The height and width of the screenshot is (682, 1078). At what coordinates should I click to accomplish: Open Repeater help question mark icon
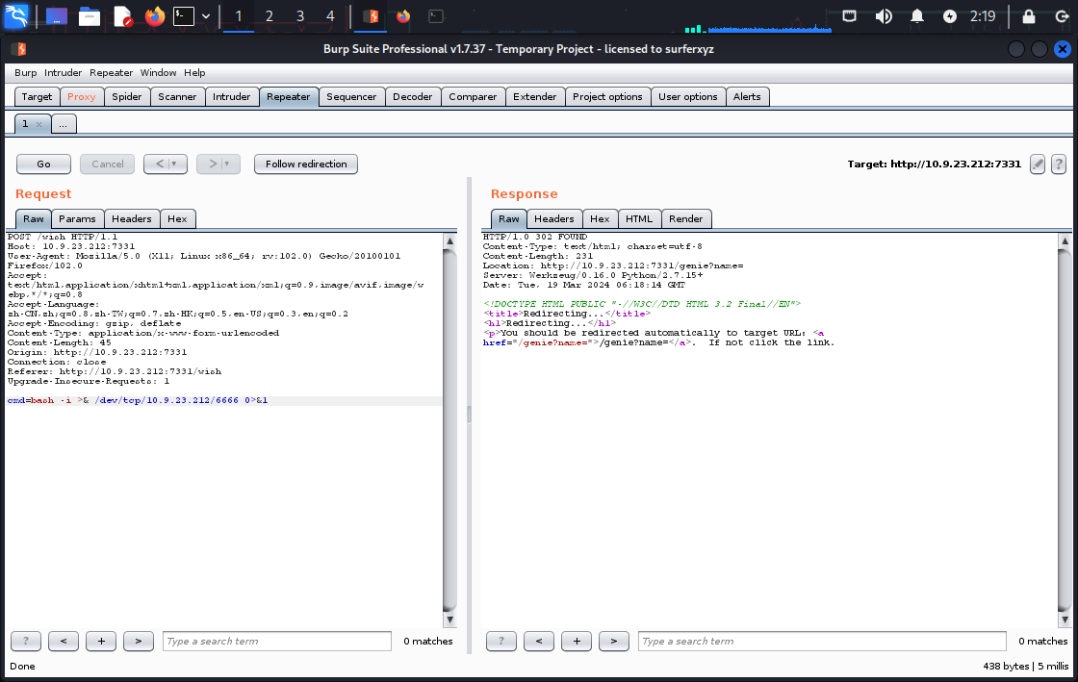[1059, 164]
